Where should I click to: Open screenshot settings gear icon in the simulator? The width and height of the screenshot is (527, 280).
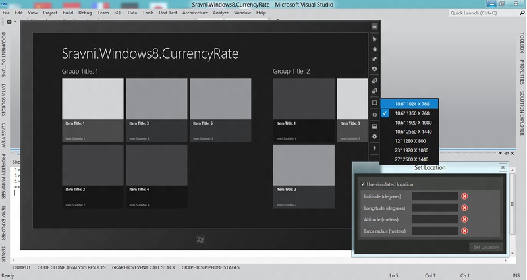click(374, 137)
